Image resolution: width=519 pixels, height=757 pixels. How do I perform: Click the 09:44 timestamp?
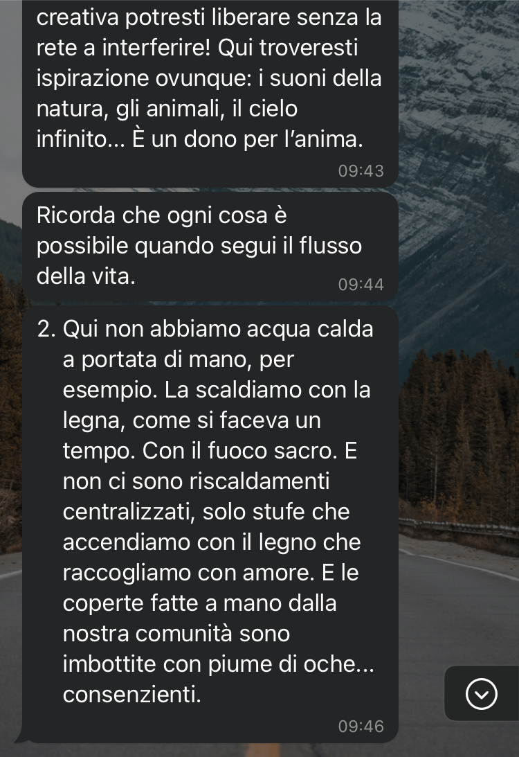point(361,285)
